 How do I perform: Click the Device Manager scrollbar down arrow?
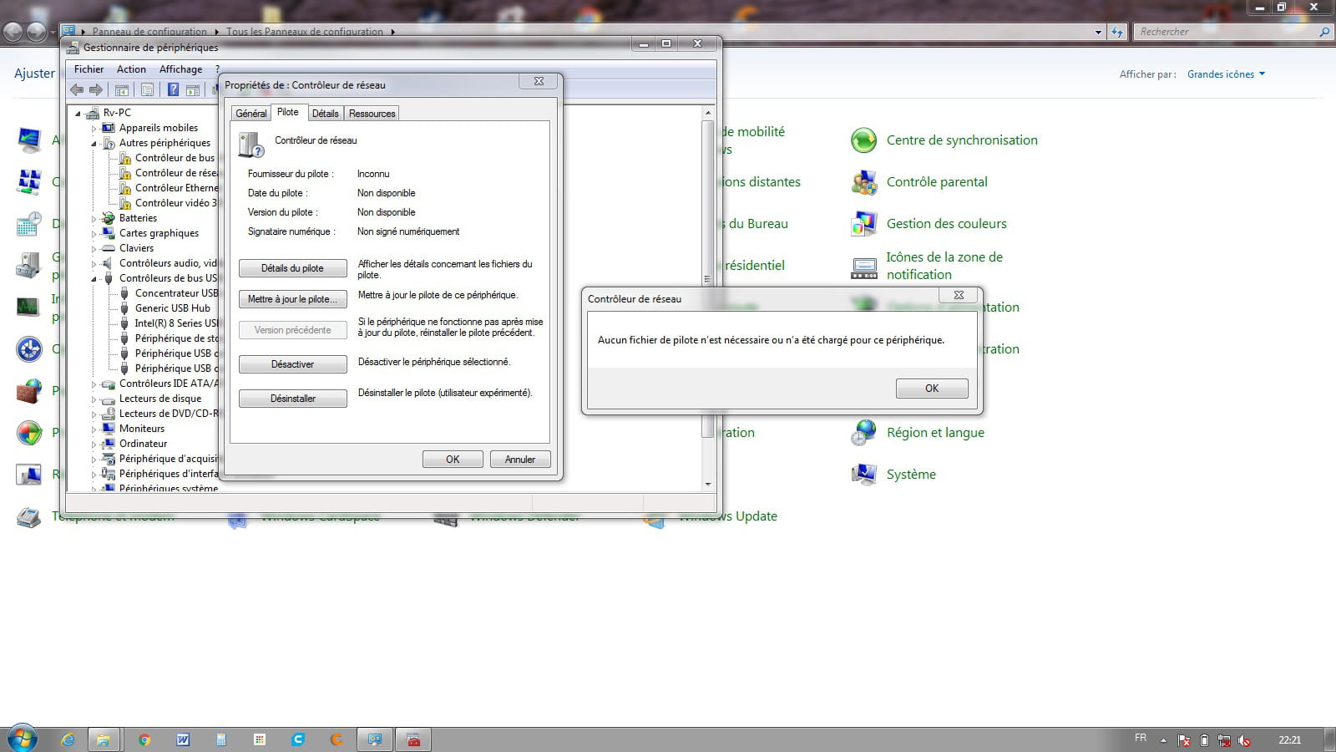coord(708,484)
